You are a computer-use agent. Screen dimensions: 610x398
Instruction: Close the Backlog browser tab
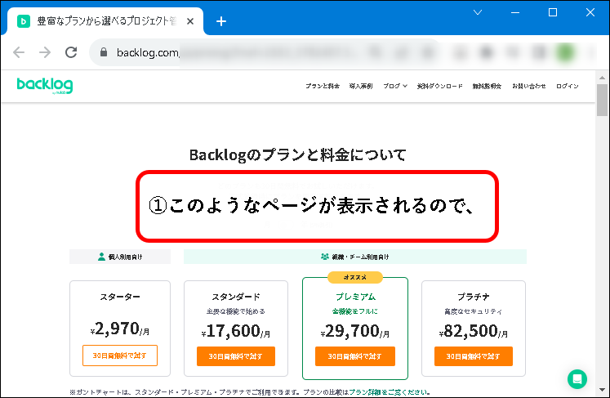click(190, 21)
